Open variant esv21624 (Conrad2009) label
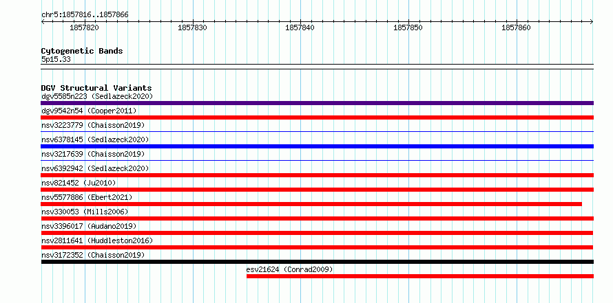This screenshot has width=613, height=303. coord(290,269)
